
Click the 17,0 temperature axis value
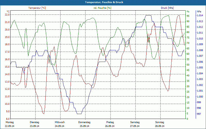pyautogui.click(x=7, y=52)
